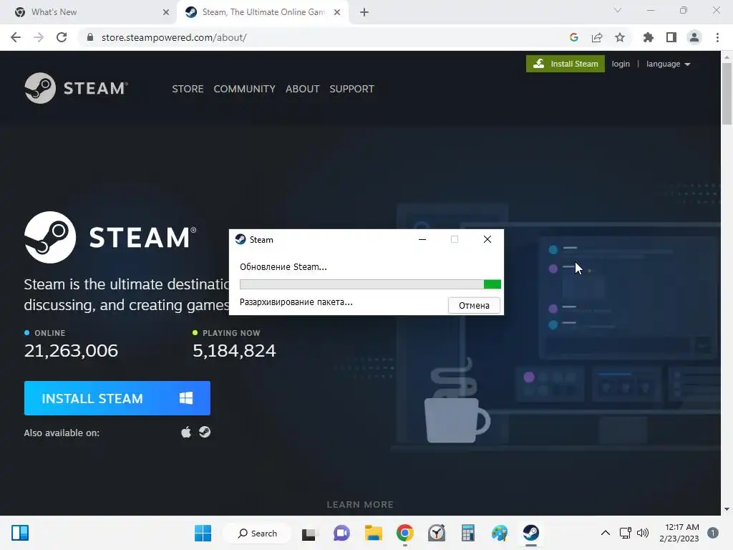
Task: Show hidden system tray icons
Action: tap(605, 533)
